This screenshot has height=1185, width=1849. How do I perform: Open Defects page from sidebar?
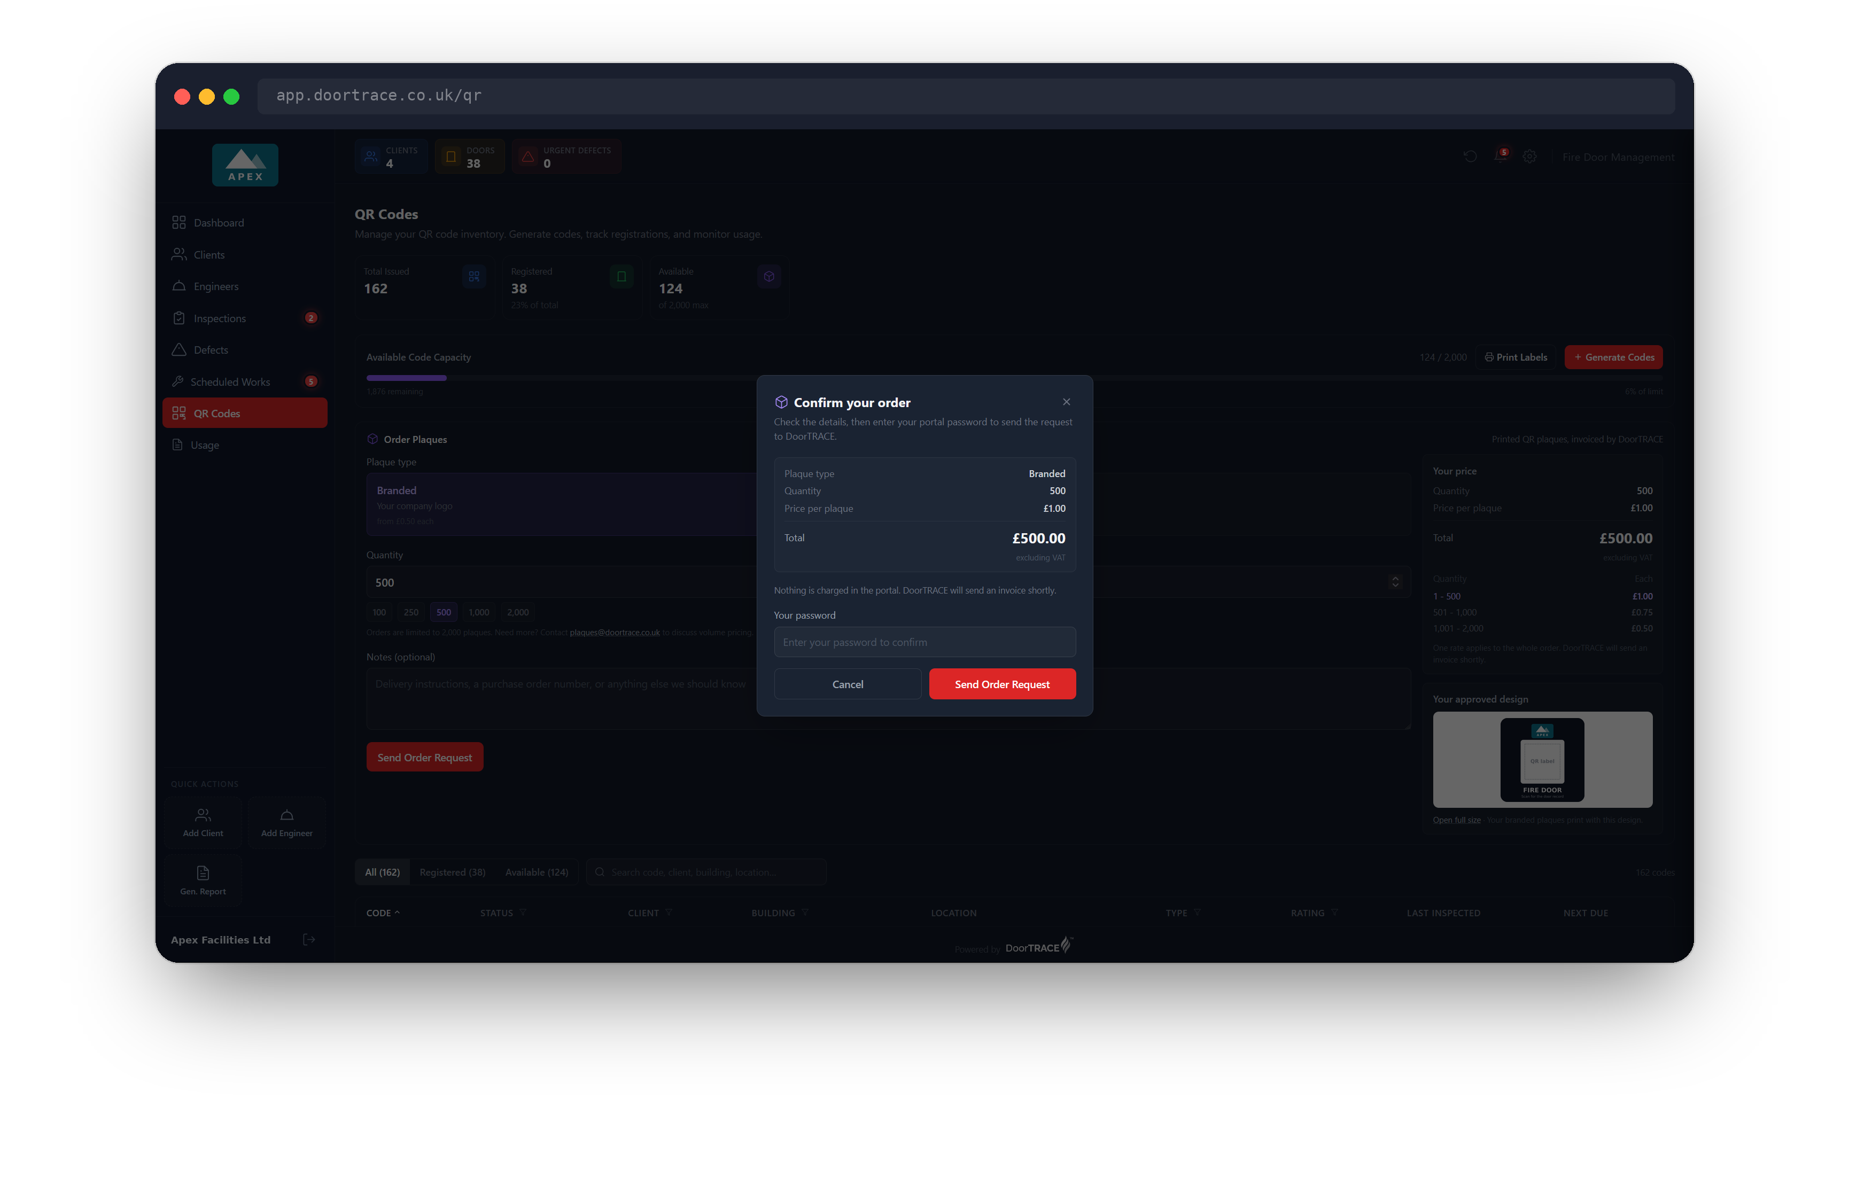click(x=245, y=350)
